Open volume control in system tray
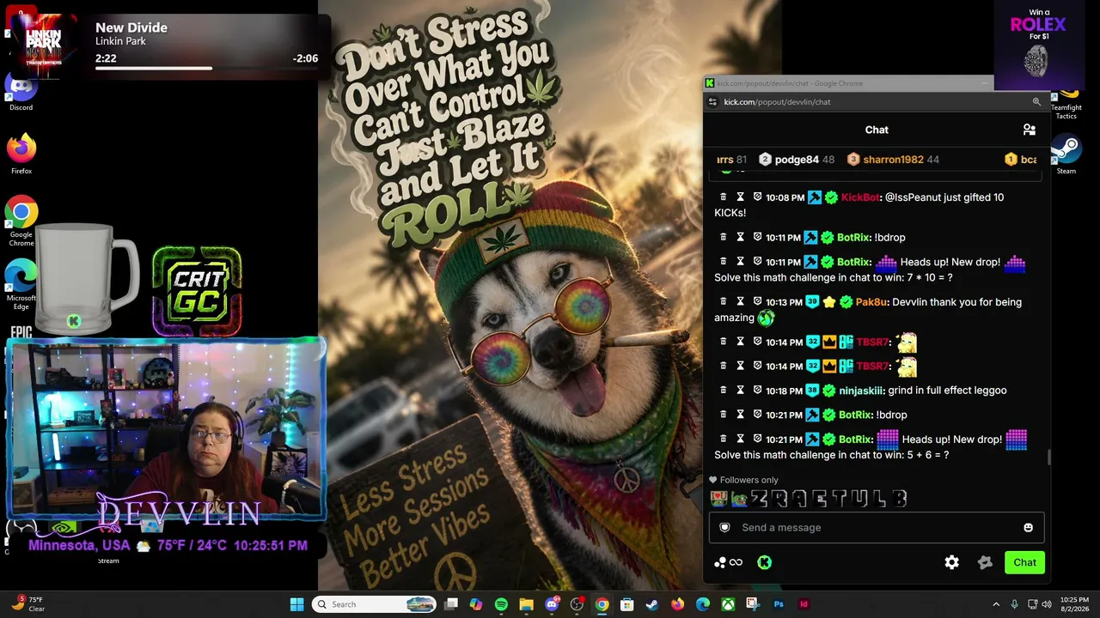 click(1047, 604)
